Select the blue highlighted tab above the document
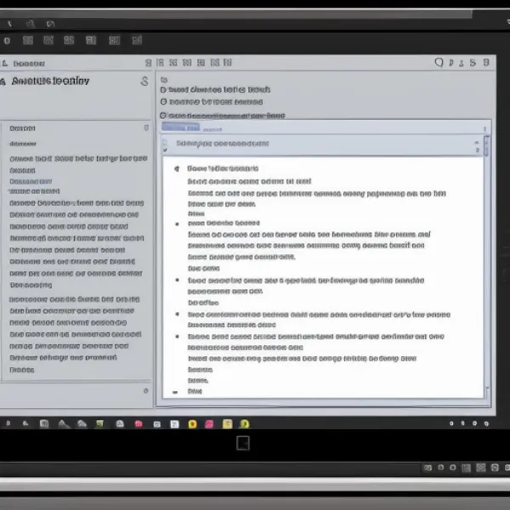 (180, 127)
